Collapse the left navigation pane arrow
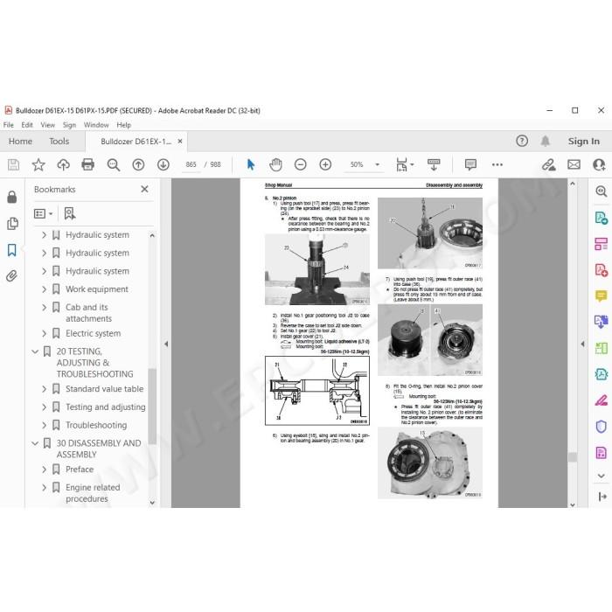612x612 pixels. tap(166, 344)
